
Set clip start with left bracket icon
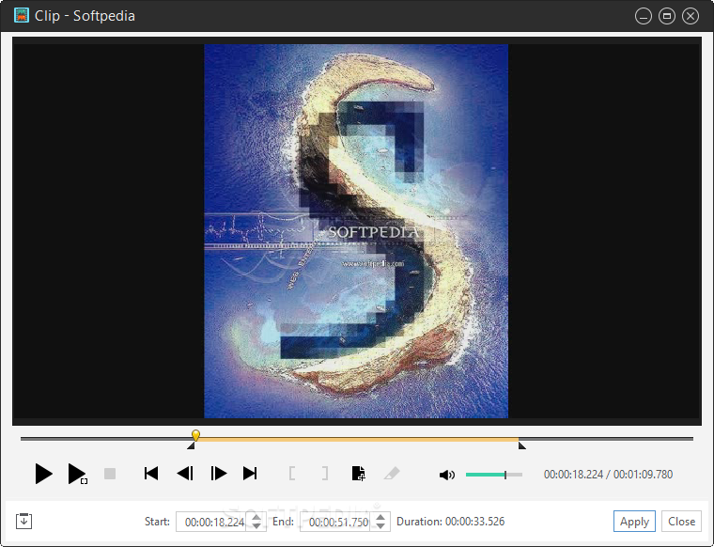click(x=292, y=474)
